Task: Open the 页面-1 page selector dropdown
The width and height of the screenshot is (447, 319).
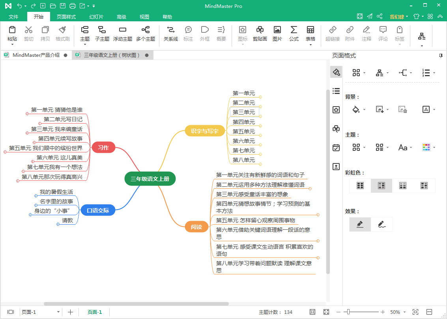Action: (x=58, y=312)
